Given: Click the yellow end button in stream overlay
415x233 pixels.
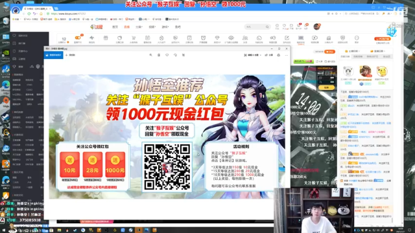Looking at the screenshot, I should 326,87.
